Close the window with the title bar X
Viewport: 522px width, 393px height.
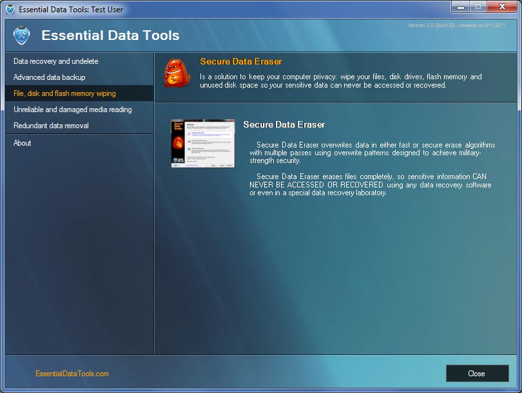(x=502, y=7)
